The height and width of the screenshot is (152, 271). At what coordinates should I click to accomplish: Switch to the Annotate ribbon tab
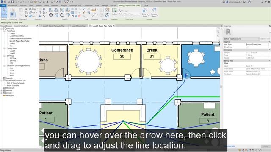pyautogui.click(x=55, y=5)
